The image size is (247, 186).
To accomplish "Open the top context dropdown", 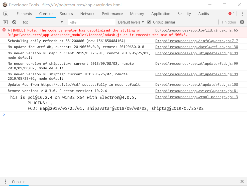I will coord(43,22).
